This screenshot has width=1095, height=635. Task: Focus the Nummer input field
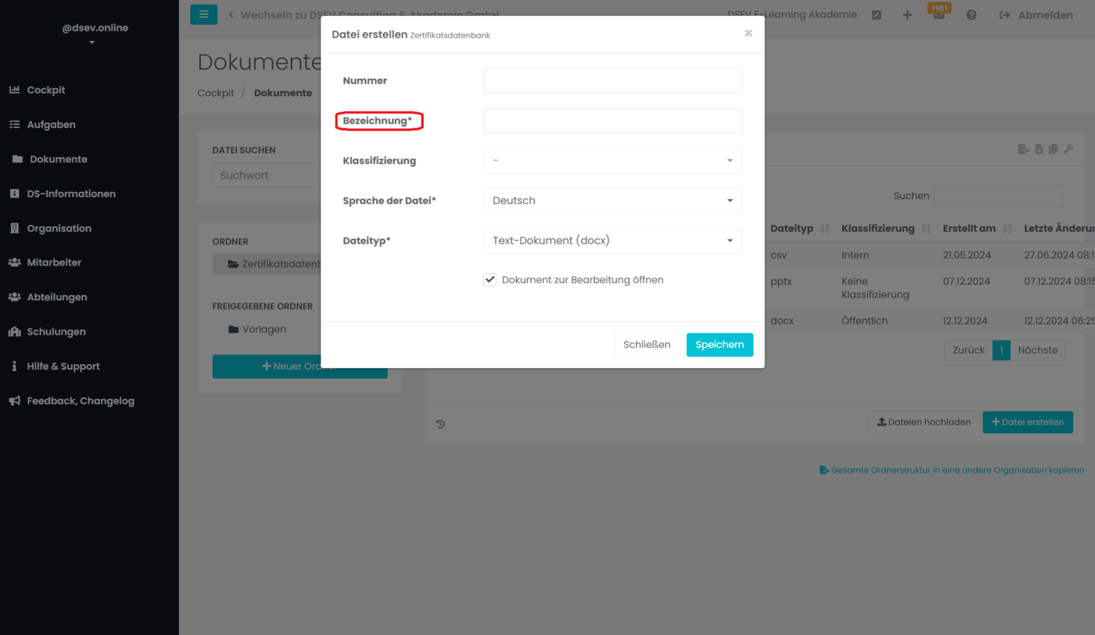click(612, 81)
